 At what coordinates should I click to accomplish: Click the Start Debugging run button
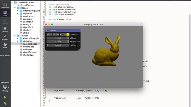[x=5, y=103]
